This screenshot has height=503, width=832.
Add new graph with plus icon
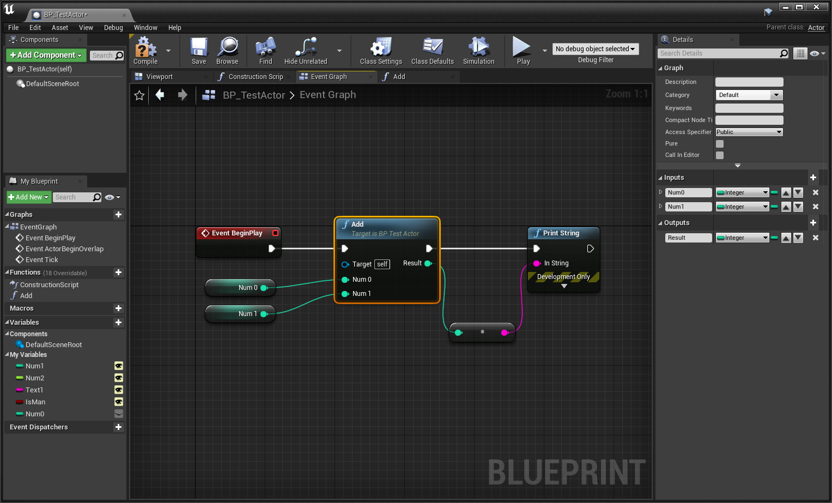118,215
